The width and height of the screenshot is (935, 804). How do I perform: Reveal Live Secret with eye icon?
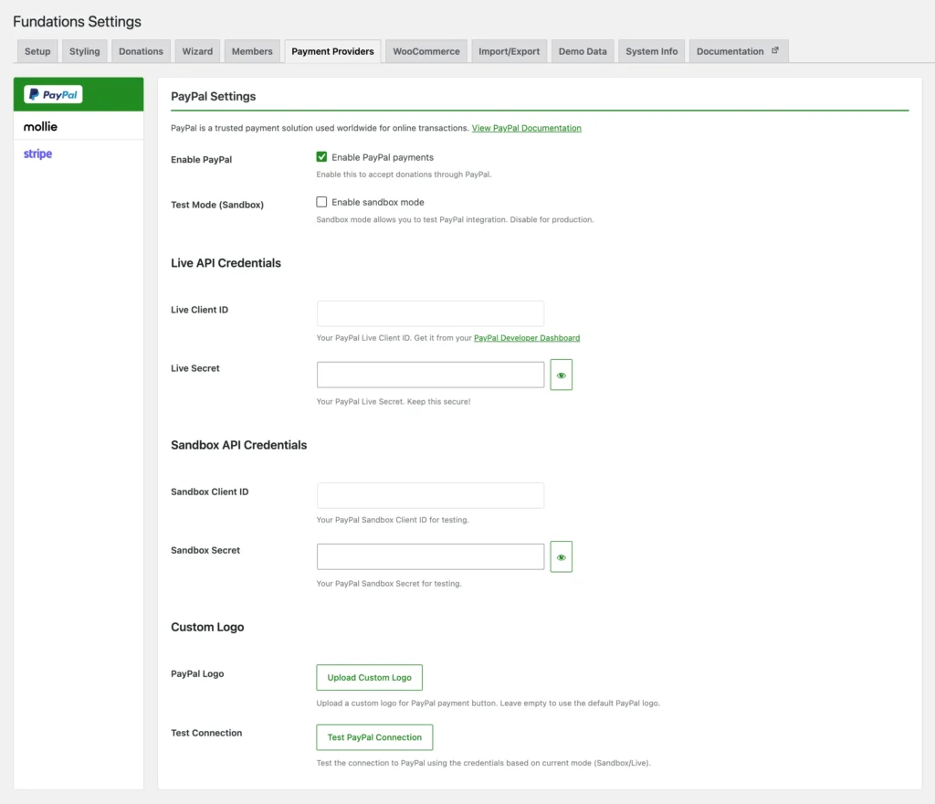point(562,376)
